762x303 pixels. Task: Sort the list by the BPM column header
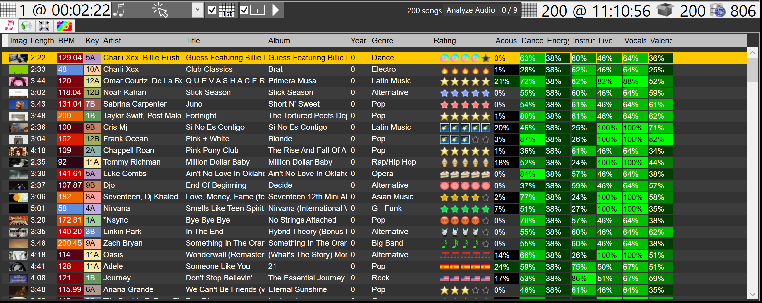pyautogui.click(x=66, y=41)
